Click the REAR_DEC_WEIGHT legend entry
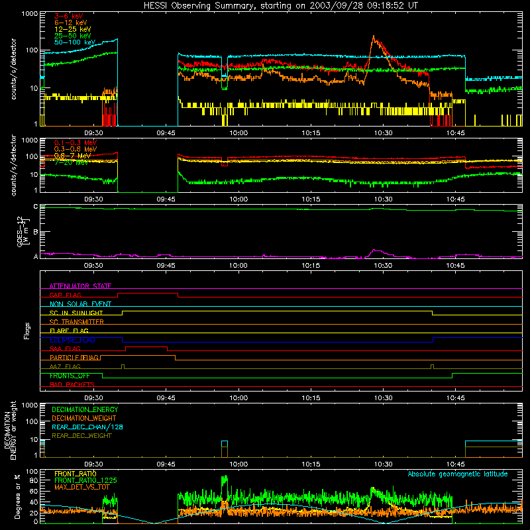This screenshot has height=530, width=530. [81, 436]
